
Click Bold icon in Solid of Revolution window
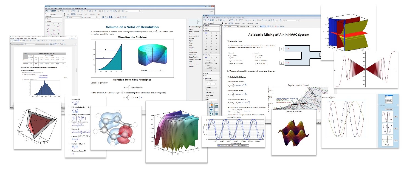click(103, 17)
